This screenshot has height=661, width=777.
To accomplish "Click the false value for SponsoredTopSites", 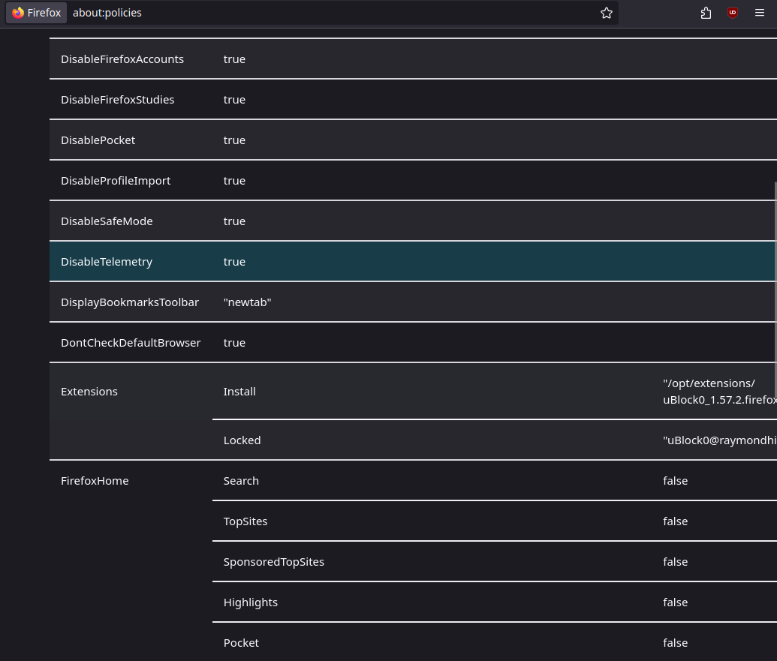I will point(676,562).
